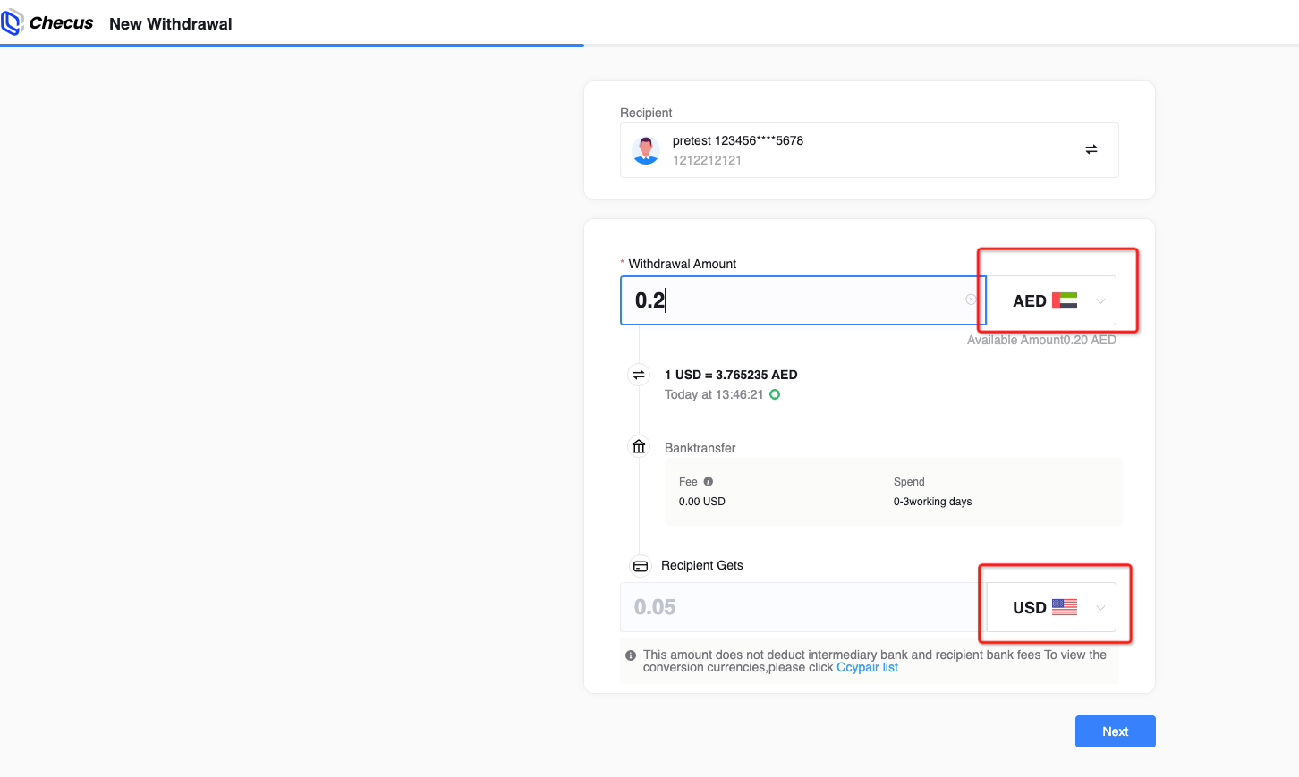Image resolution: width=1299 pixels, height=777 pixels.
Task: Clear the withdrawal amount with the x icon
Action: point(971,300)
